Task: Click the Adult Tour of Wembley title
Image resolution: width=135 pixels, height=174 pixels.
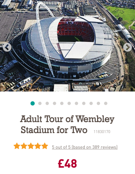Action: pyautogui.click(x=67, y=124)
